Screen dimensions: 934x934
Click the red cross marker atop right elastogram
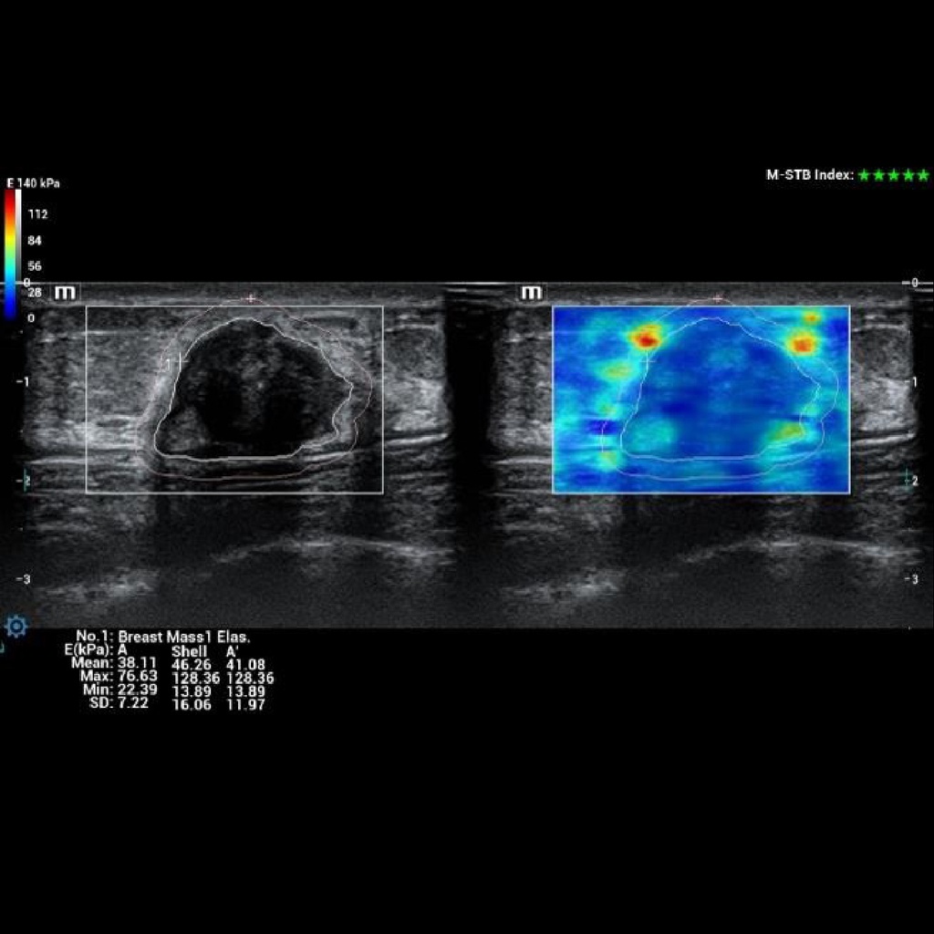[718, 298]
